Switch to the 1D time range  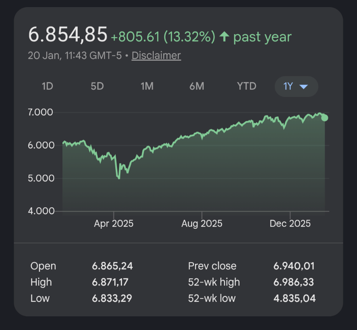(47, 87)
